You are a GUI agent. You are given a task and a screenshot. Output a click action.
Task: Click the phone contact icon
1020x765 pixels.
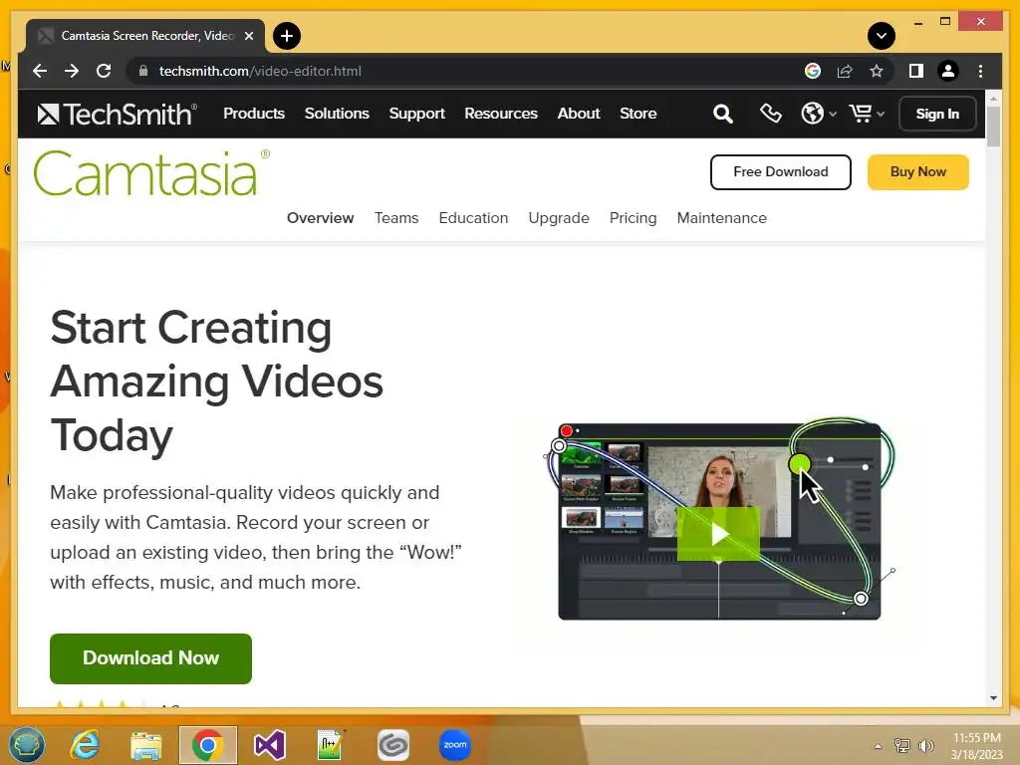pos(770,114)
